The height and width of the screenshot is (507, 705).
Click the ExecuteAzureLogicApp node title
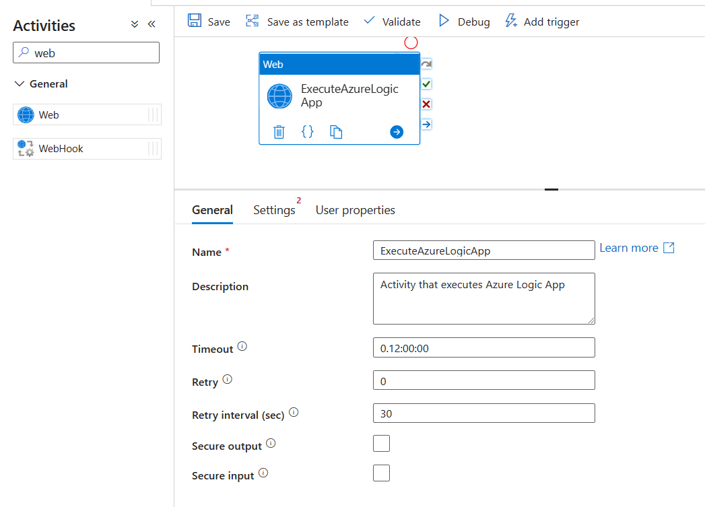tap(349, 96)
